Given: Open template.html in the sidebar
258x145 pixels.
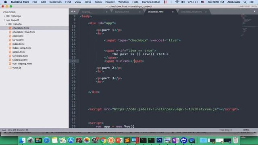Looking at the screenshot, I should 20,56.
